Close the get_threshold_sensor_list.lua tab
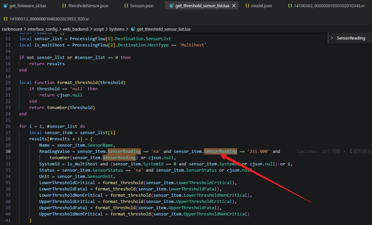 point(234,6)
